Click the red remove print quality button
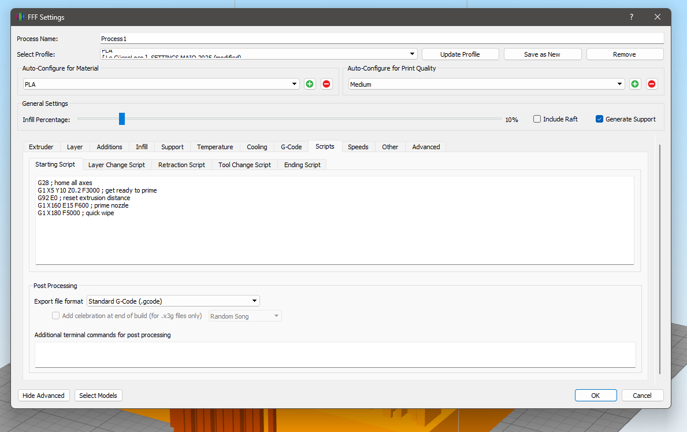The width and height of the screenshot is (687, 432). 652,84
